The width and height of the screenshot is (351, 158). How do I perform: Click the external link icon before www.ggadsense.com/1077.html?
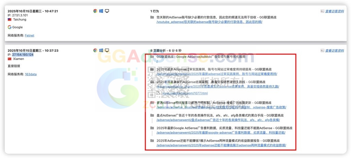[x=158, y=93]
